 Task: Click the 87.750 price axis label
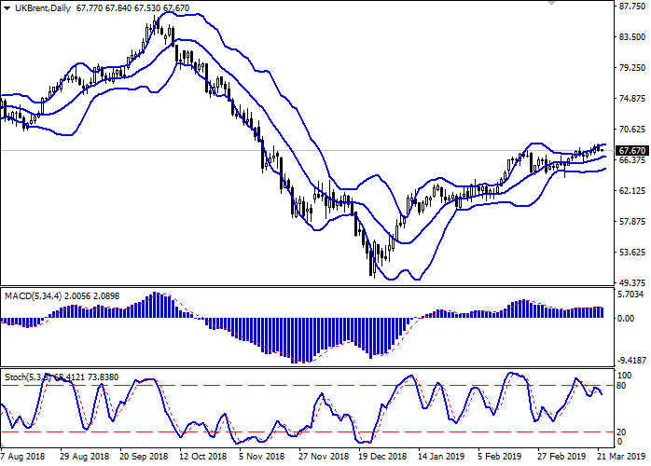click(632, 7)
